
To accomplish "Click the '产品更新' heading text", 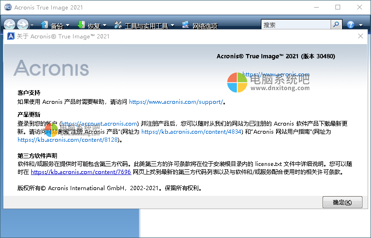I will point(29,115).
